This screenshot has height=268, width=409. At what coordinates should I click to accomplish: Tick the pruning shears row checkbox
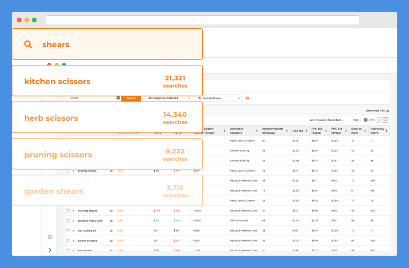point(69,171)
